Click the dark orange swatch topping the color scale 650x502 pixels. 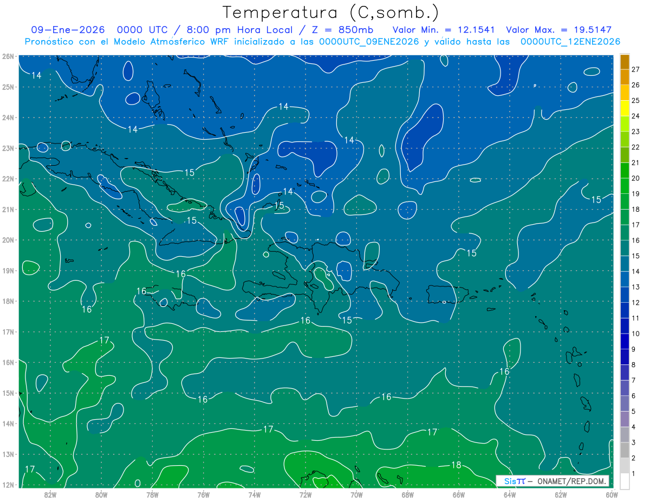point(625,62)
